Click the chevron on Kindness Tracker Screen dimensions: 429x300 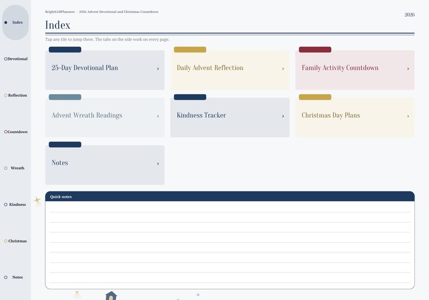coord(283,116)
